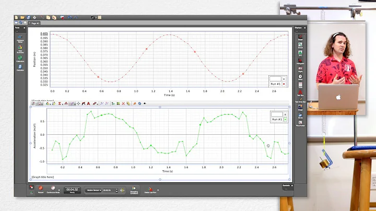Open the Calibration tool
Screen dimensions: 376x211
tap(20, 58)
